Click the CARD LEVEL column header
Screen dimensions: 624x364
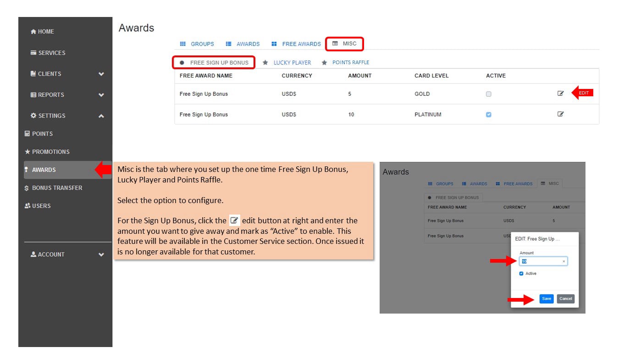431,76
